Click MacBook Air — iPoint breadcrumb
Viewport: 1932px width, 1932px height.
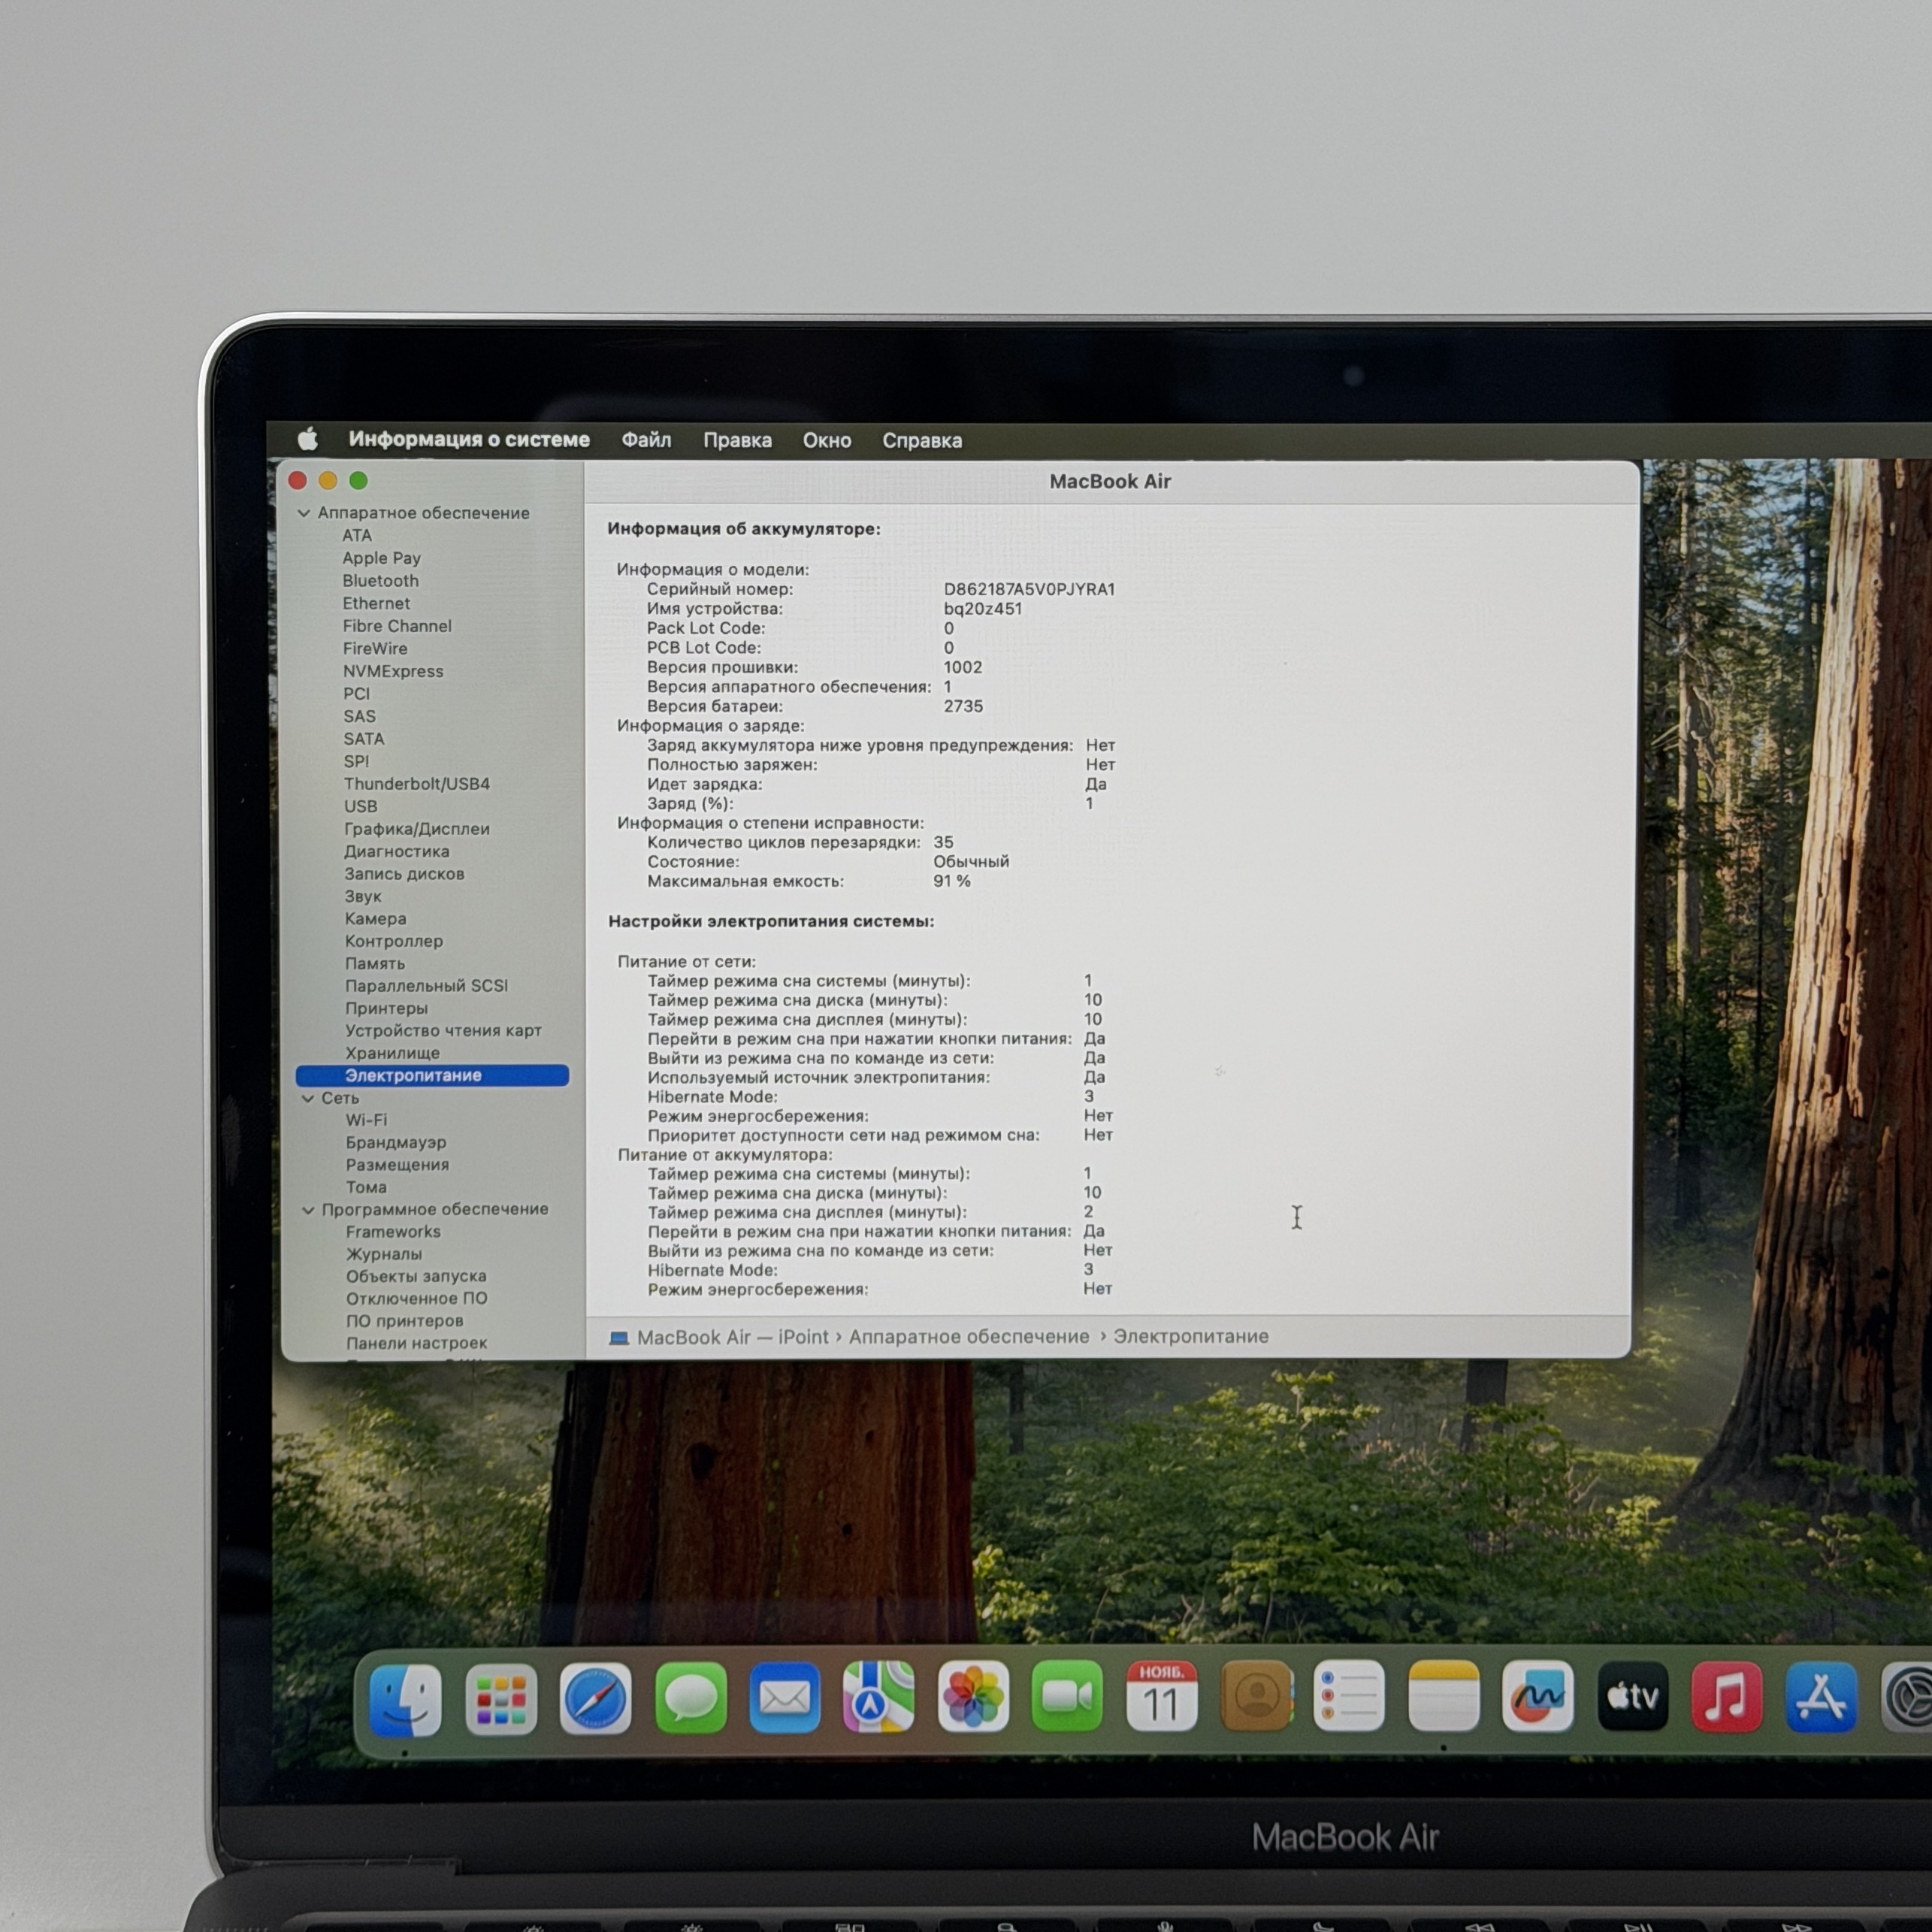click(731, 1338)
